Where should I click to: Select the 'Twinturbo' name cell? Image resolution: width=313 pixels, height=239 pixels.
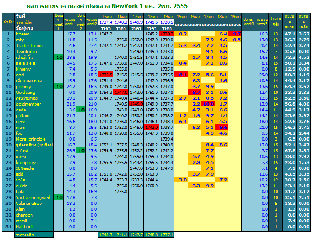tap(34, 51)
